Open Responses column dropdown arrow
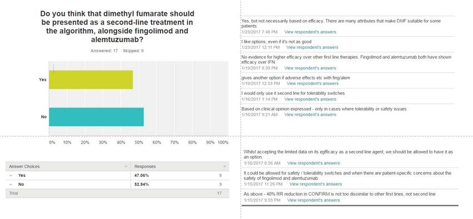The height and width of the screenshot is (219, 473). click(224, 166)
